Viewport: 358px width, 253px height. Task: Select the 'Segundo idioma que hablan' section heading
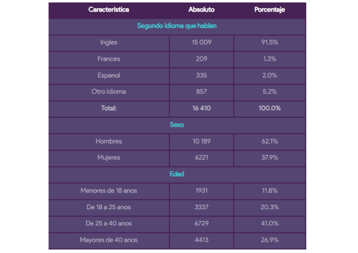point(177,26)
